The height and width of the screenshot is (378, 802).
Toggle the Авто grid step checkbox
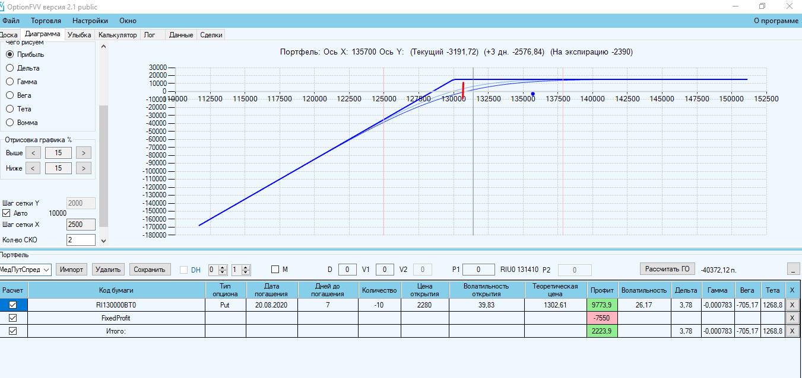tap(7, 213)
